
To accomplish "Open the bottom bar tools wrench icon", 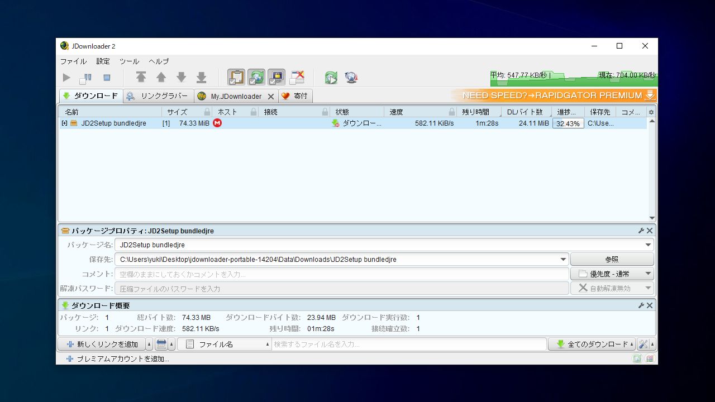I will click(x=643, y=344).
